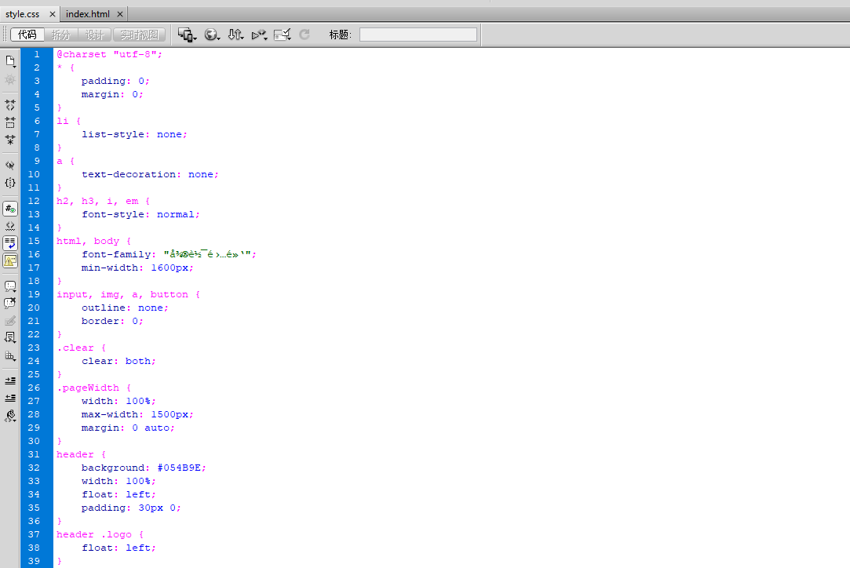Click line number 31 in gutter
850x568 pixels.
click(34, 454)
